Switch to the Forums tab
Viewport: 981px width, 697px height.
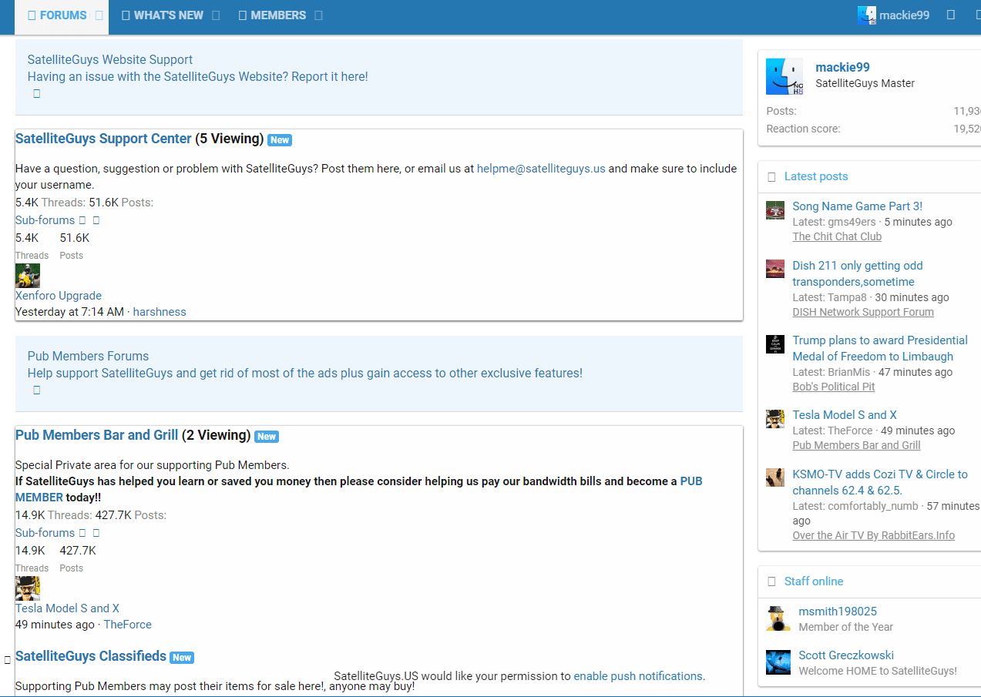[58, 15]
